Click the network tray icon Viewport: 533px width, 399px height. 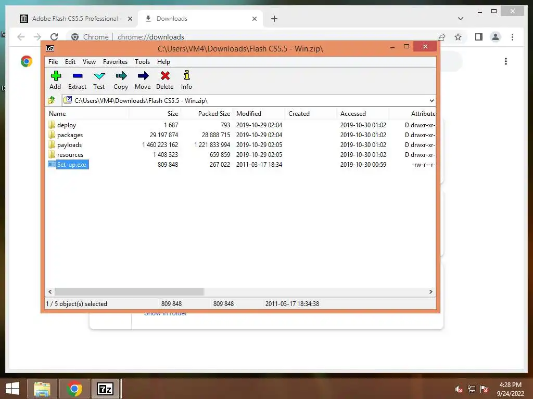[x=472, y=389]
